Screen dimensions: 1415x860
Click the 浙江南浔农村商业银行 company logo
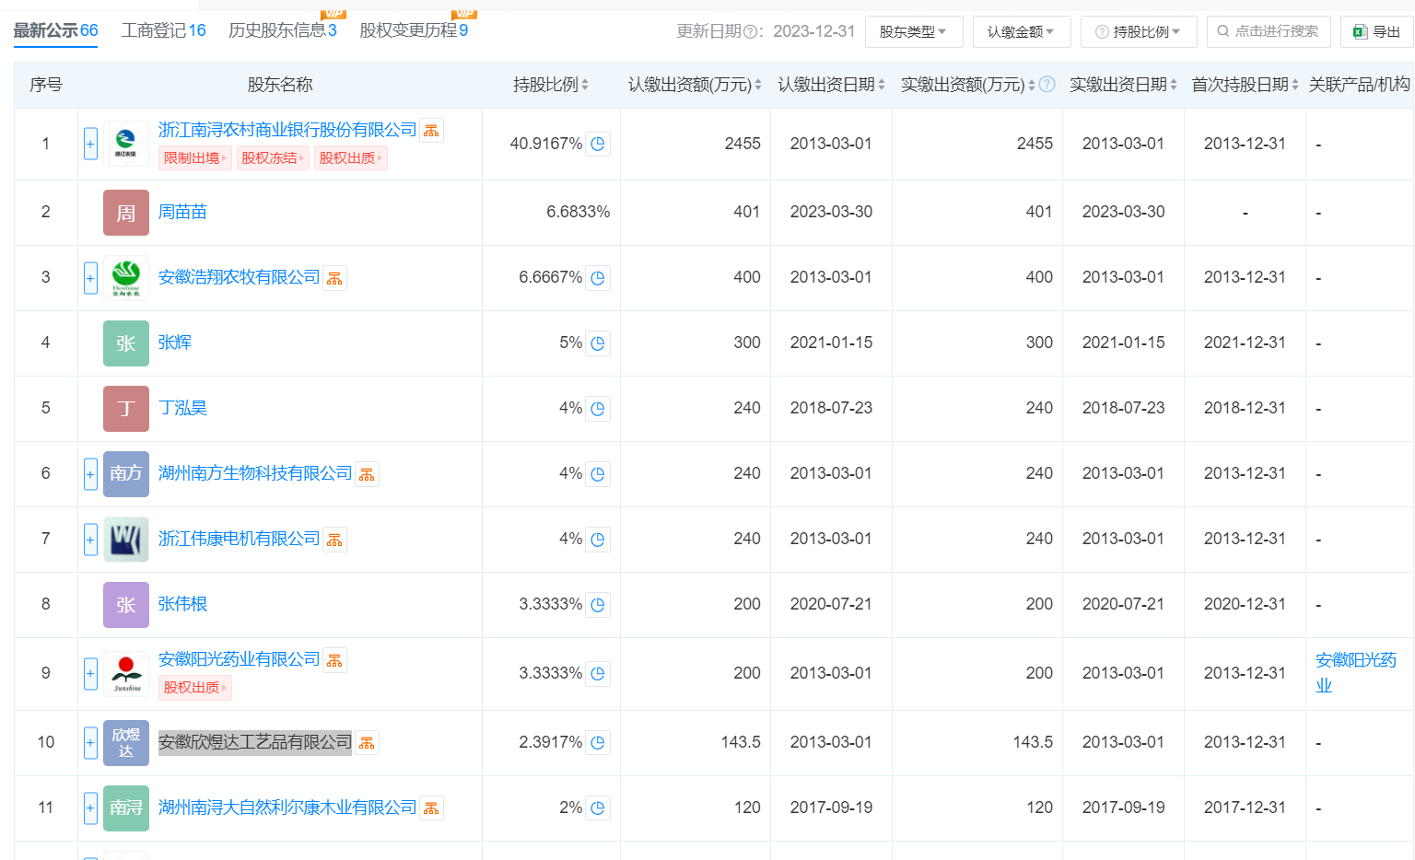click(x=126, y=144)
